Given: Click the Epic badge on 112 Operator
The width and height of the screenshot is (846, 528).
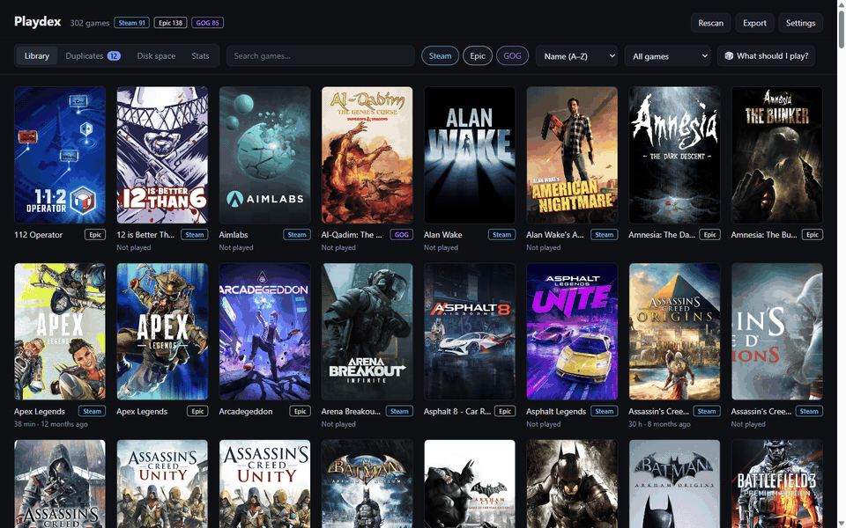Looking at the screenshot, I should click(95, 234).
